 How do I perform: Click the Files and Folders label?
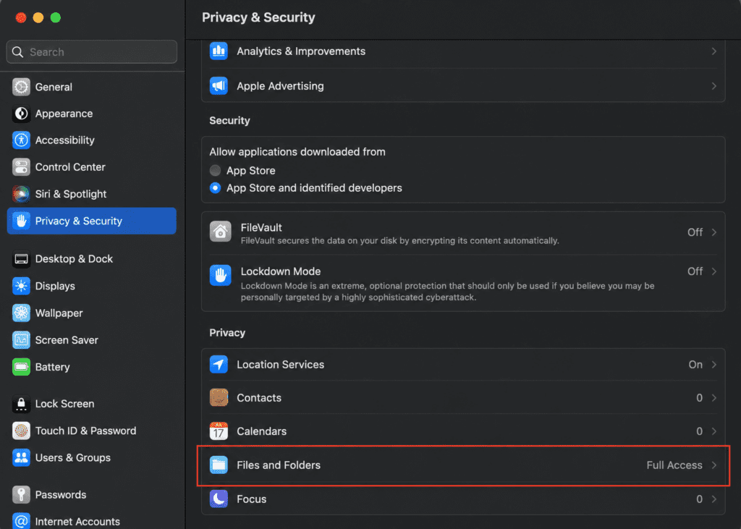click(x=279, y=465)
